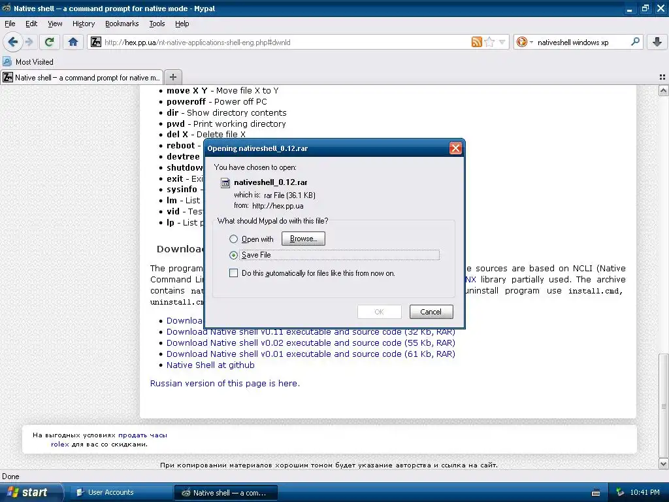Click Download Native shell v0.02 link
Screen dimensions: 669x502
310,343
